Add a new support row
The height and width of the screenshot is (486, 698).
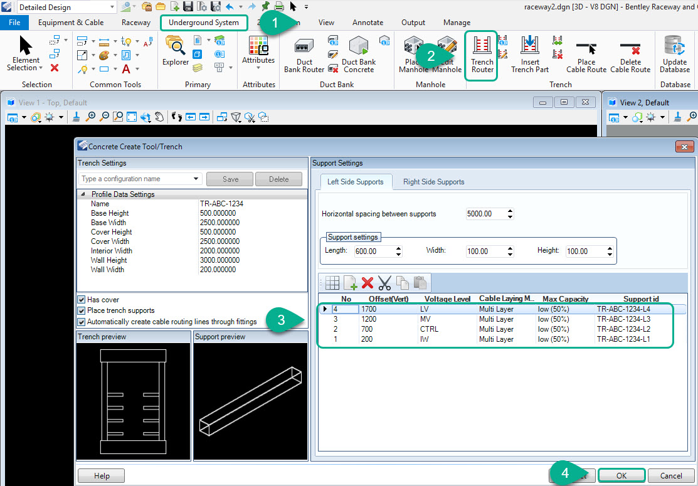tap(349, 282)
